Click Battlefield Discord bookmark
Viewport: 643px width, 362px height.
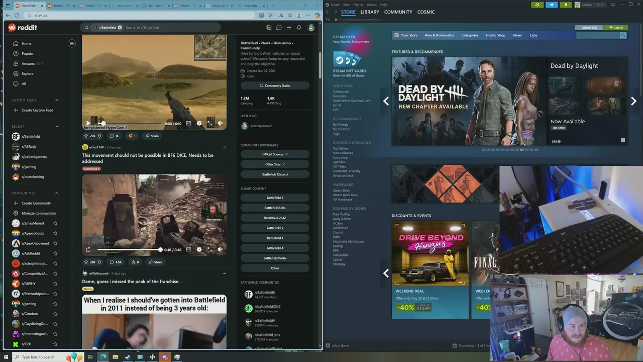(x=275, y=174)
